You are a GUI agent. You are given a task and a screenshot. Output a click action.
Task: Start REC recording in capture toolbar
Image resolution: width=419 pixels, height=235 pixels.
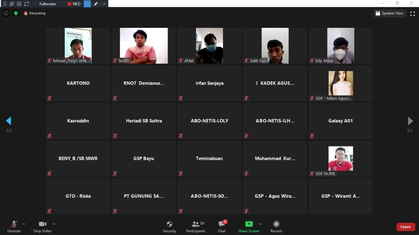click(74, 4)
